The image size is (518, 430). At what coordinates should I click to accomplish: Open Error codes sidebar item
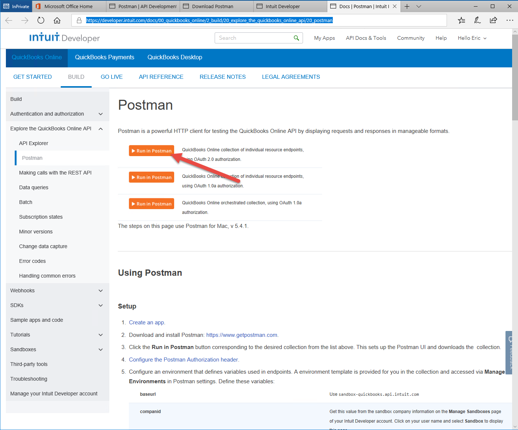(x=32, y=261)
